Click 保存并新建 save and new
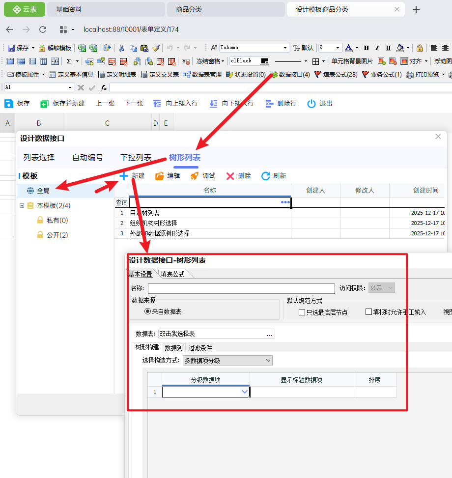The height and width of the screenshot is (478, 452). [x=62, y=104]
